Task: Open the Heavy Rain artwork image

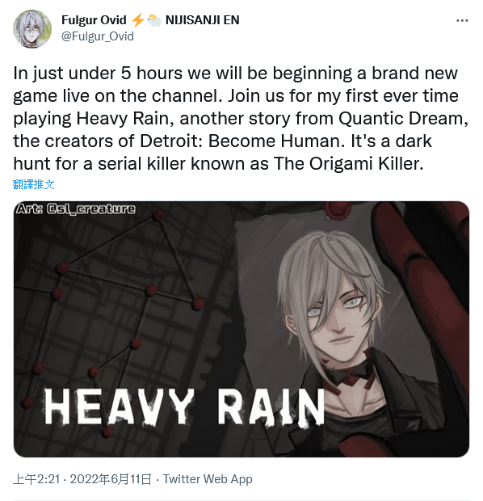Action: (241, 329)
